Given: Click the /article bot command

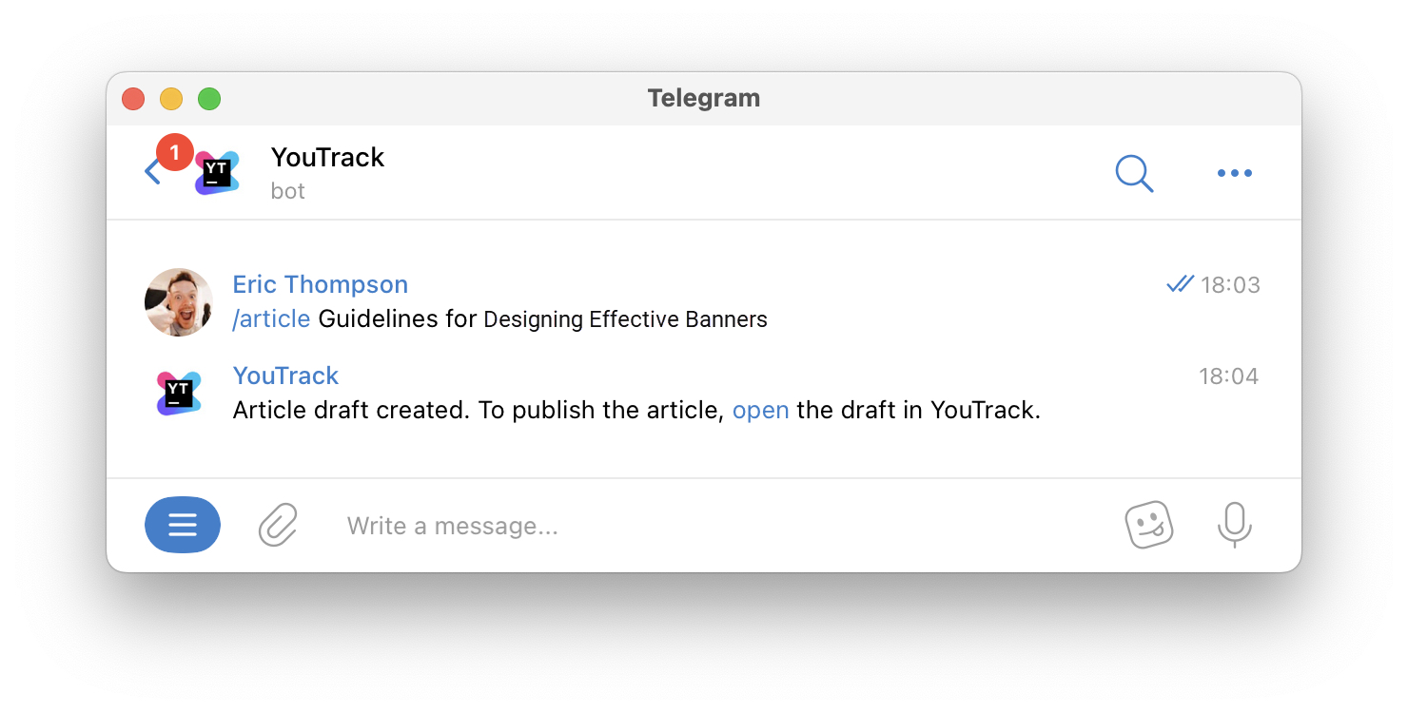Looking at the screenshot, I should point(270,318).
